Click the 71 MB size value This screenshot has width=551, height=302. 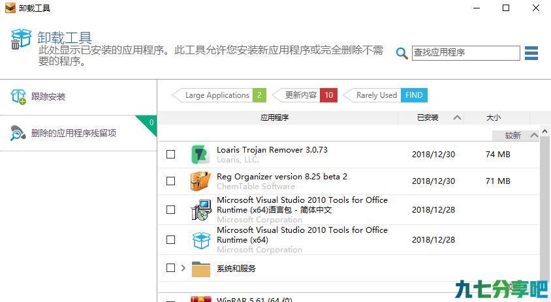pyautogui.click(x=498, y=181)
